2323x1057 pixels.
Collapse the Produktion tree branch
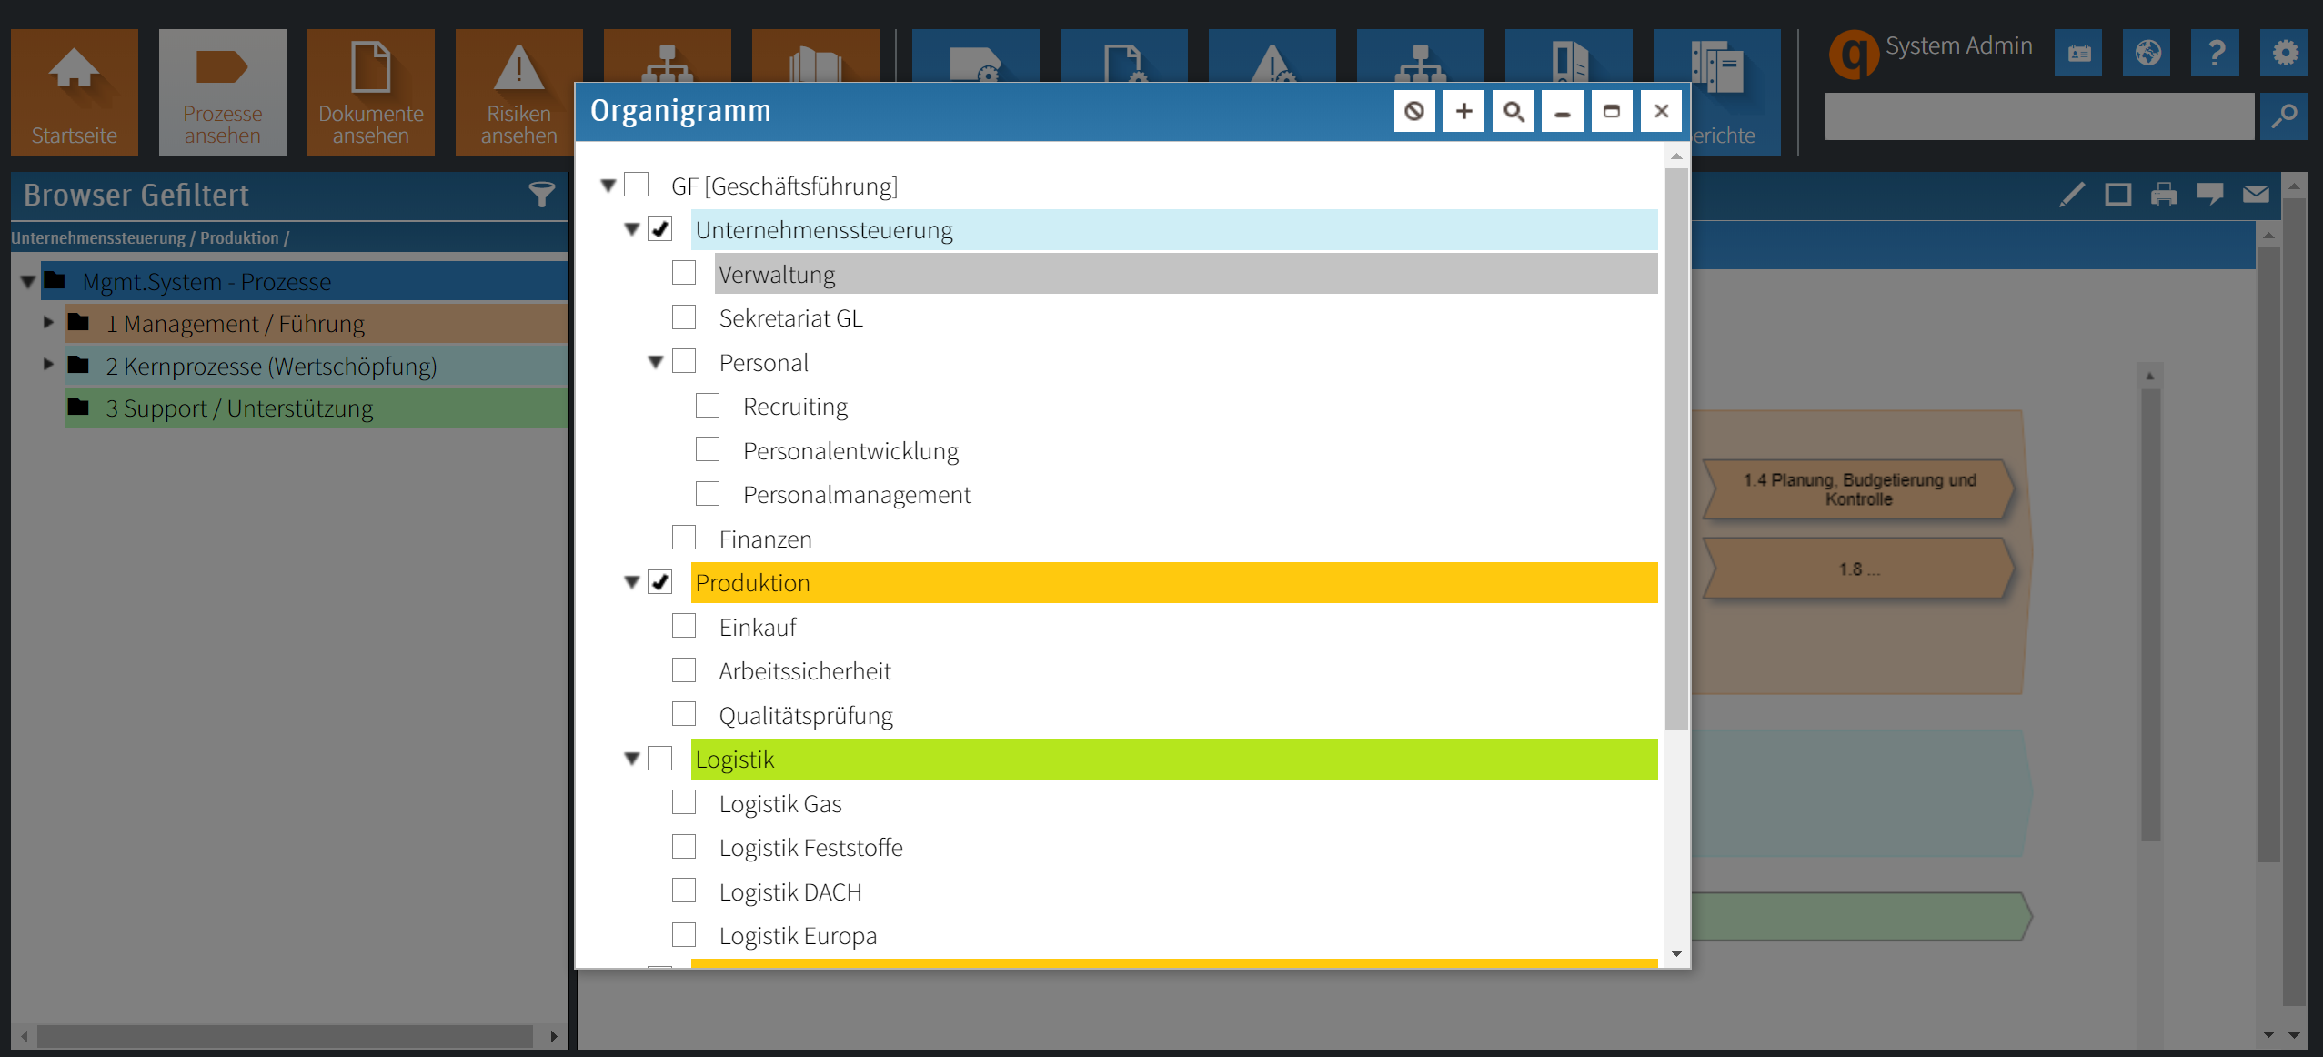pyautogui.click(x=632, y=581)
